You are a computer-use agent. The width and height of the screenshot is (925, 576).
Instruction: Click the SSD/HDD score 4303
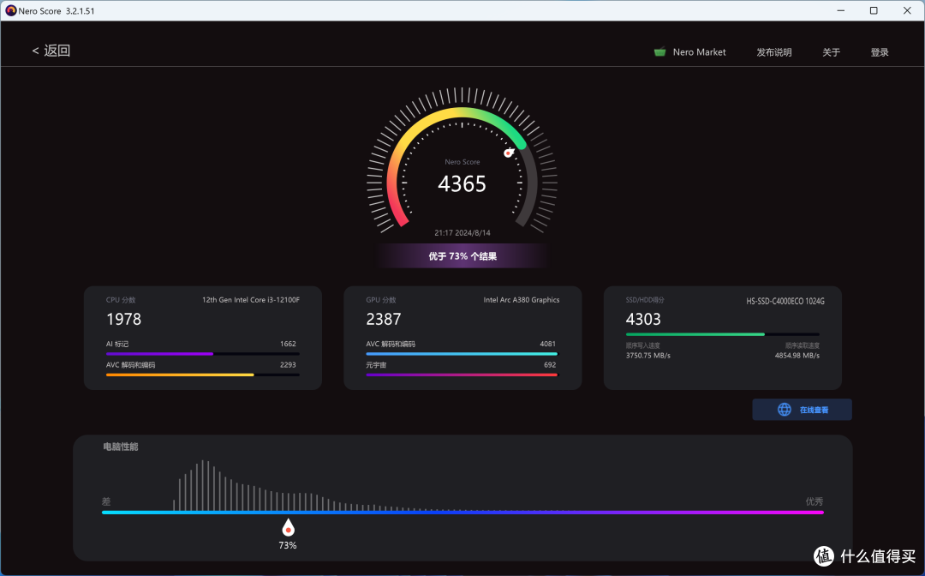[643, 319]
